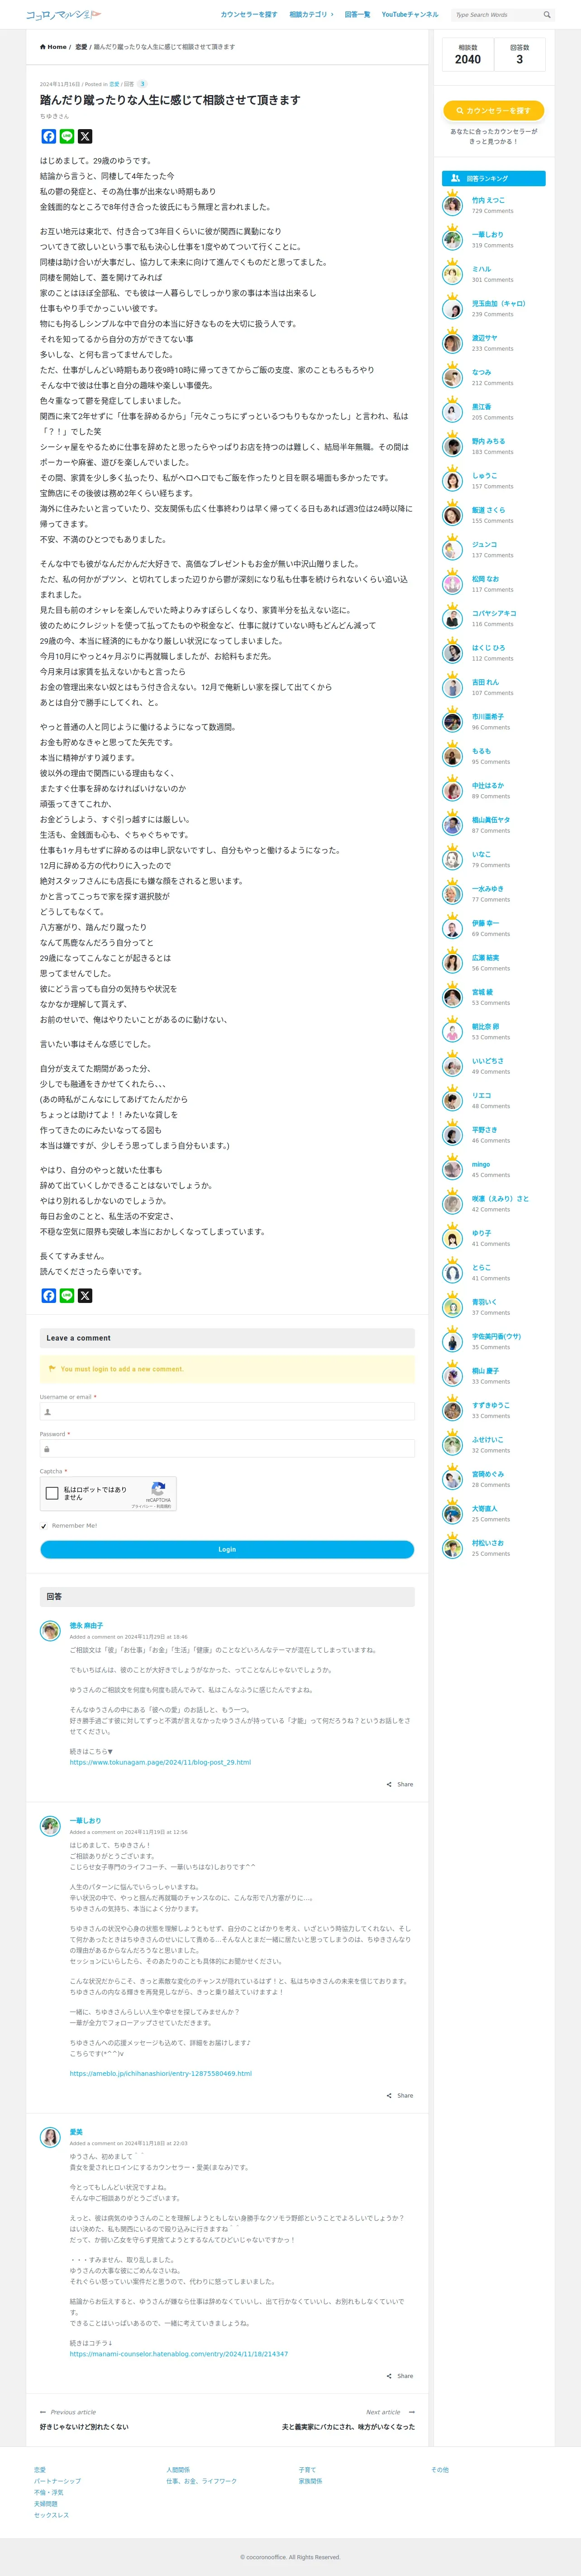The image size is (581, 2576).
Task: Open footer category 人間関係
Action: [x=178, y=2469]
